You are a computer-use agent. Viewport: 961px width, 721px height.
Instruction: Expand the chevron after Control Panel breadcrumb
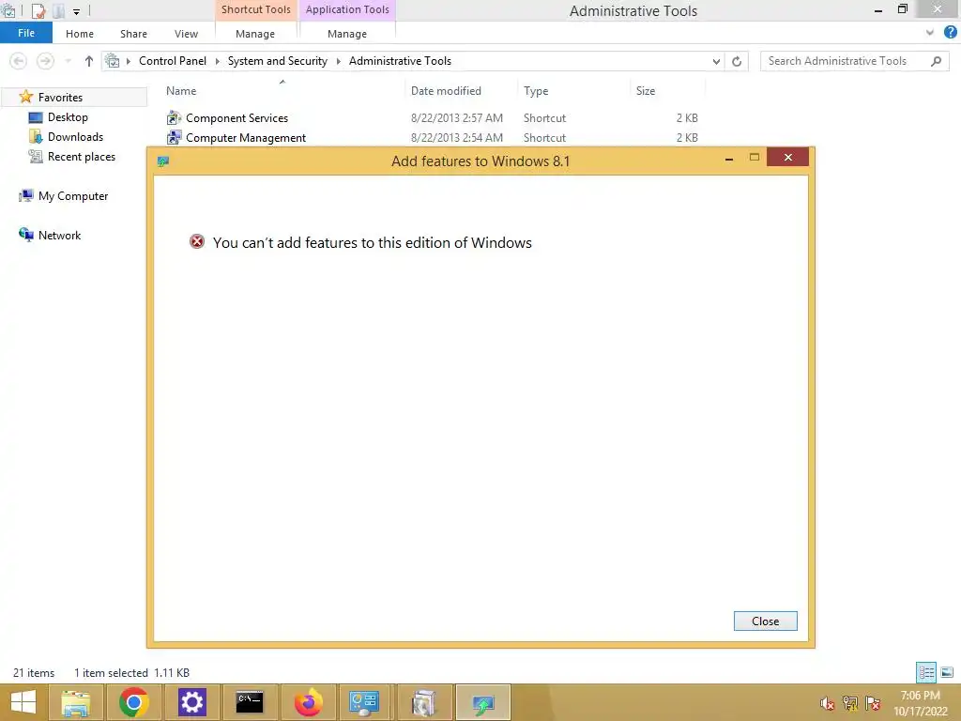[x=217, y=61]
